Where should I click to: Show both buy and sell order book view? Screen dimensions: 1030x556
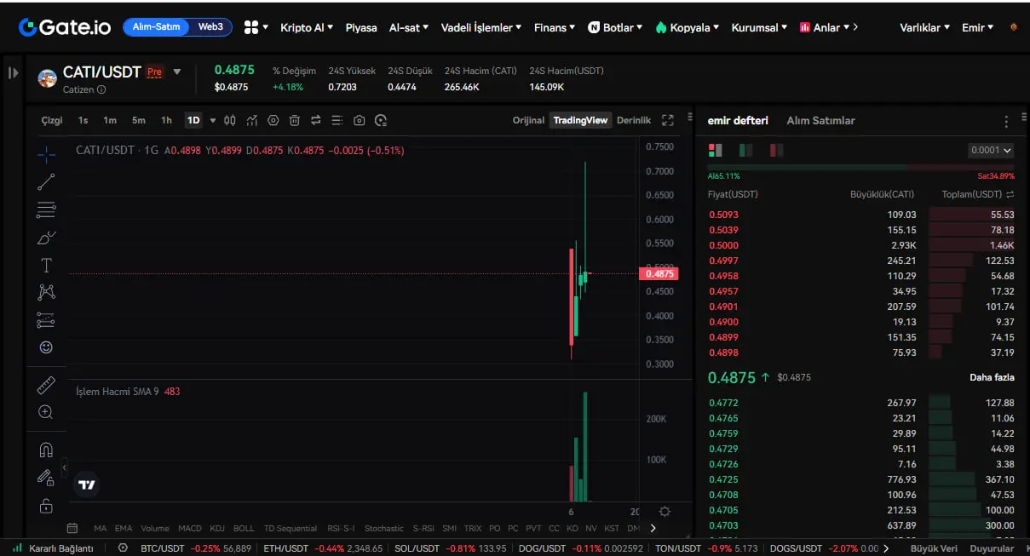pos(715,150)
